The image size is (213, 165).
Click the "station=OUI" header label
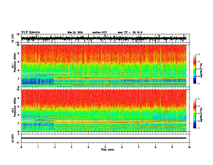point(100,32)
